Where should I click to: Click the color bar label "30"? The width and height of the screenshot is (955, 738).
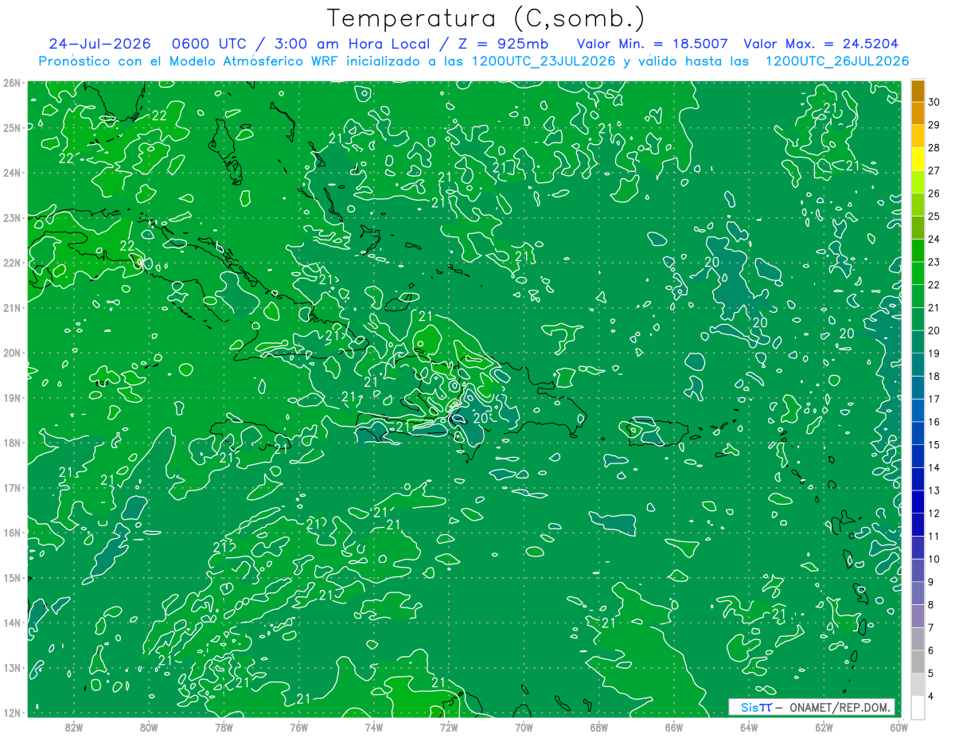click(x=934, y=102)
